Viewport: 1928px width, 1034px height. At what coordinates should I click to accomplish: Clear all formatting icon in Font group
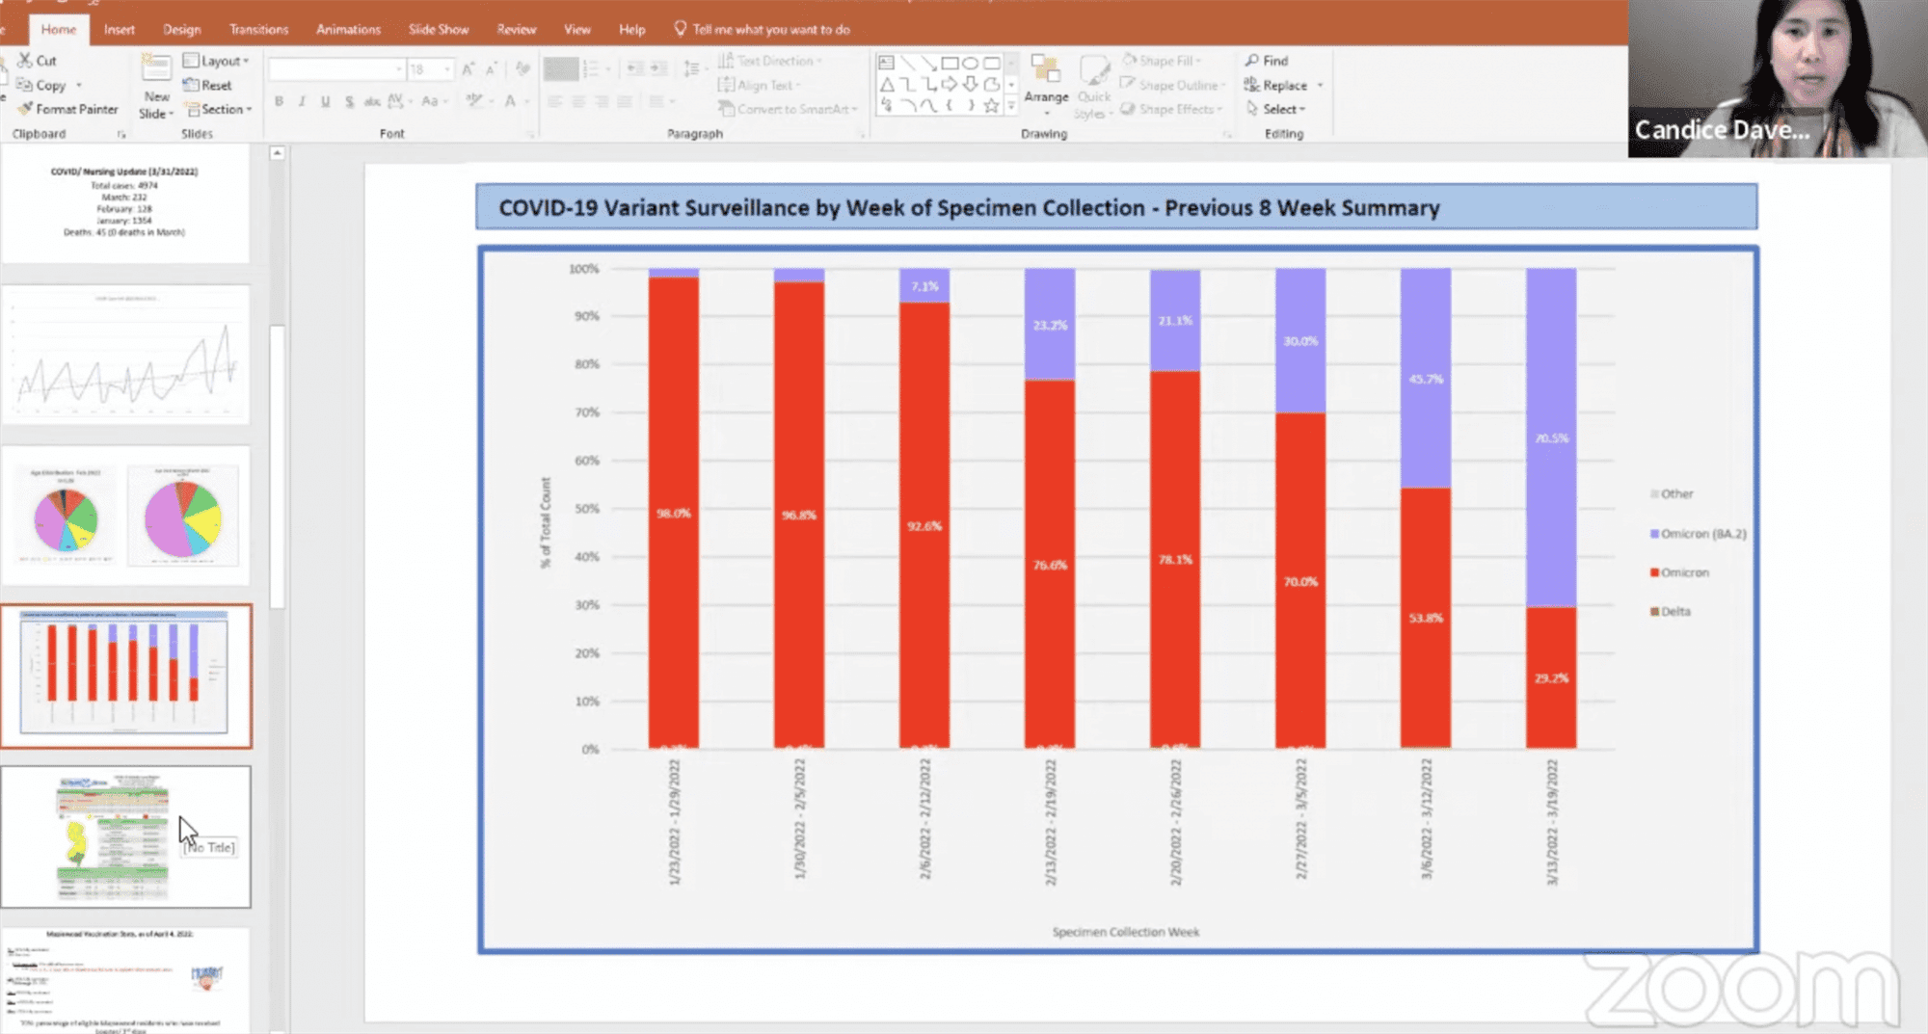coord(522,69)
